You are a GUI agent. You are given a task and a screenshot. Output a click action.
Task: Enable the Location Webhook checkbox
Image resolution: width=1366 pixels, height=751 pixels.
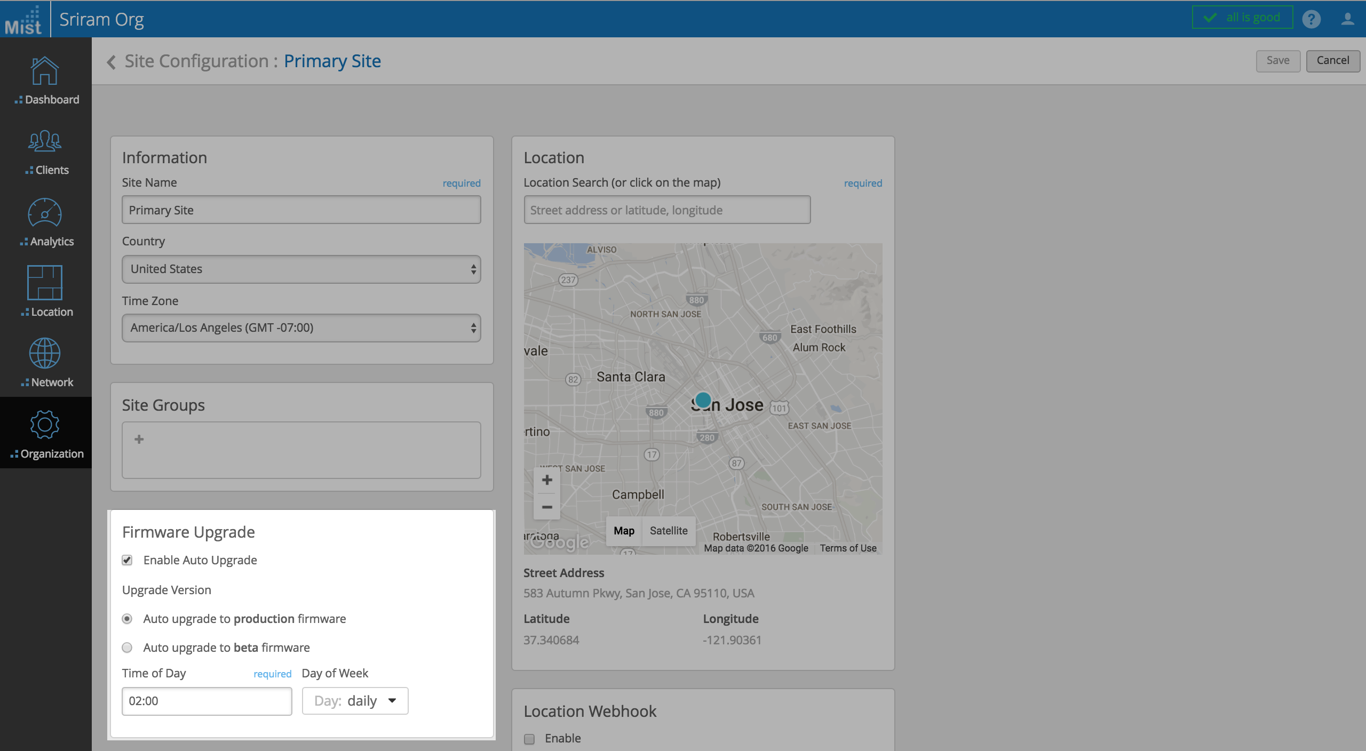coord(529,739)
